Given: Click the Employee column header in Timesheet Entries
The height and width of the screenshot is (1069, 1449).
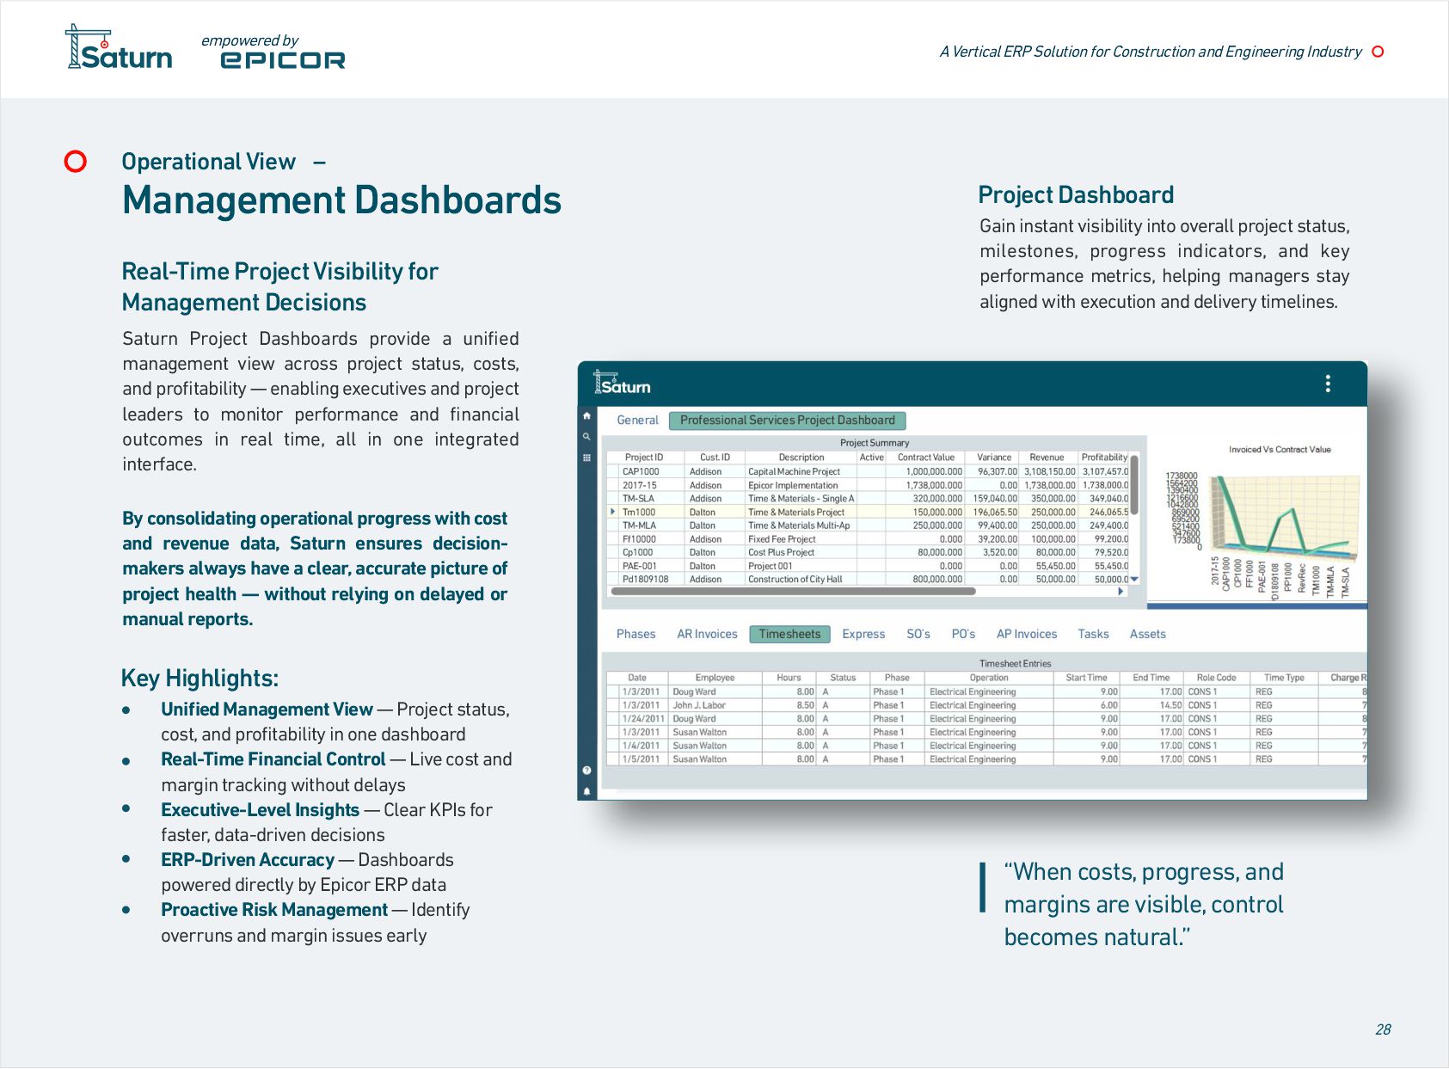Looking at the screenshot, I should coord(715,678).
